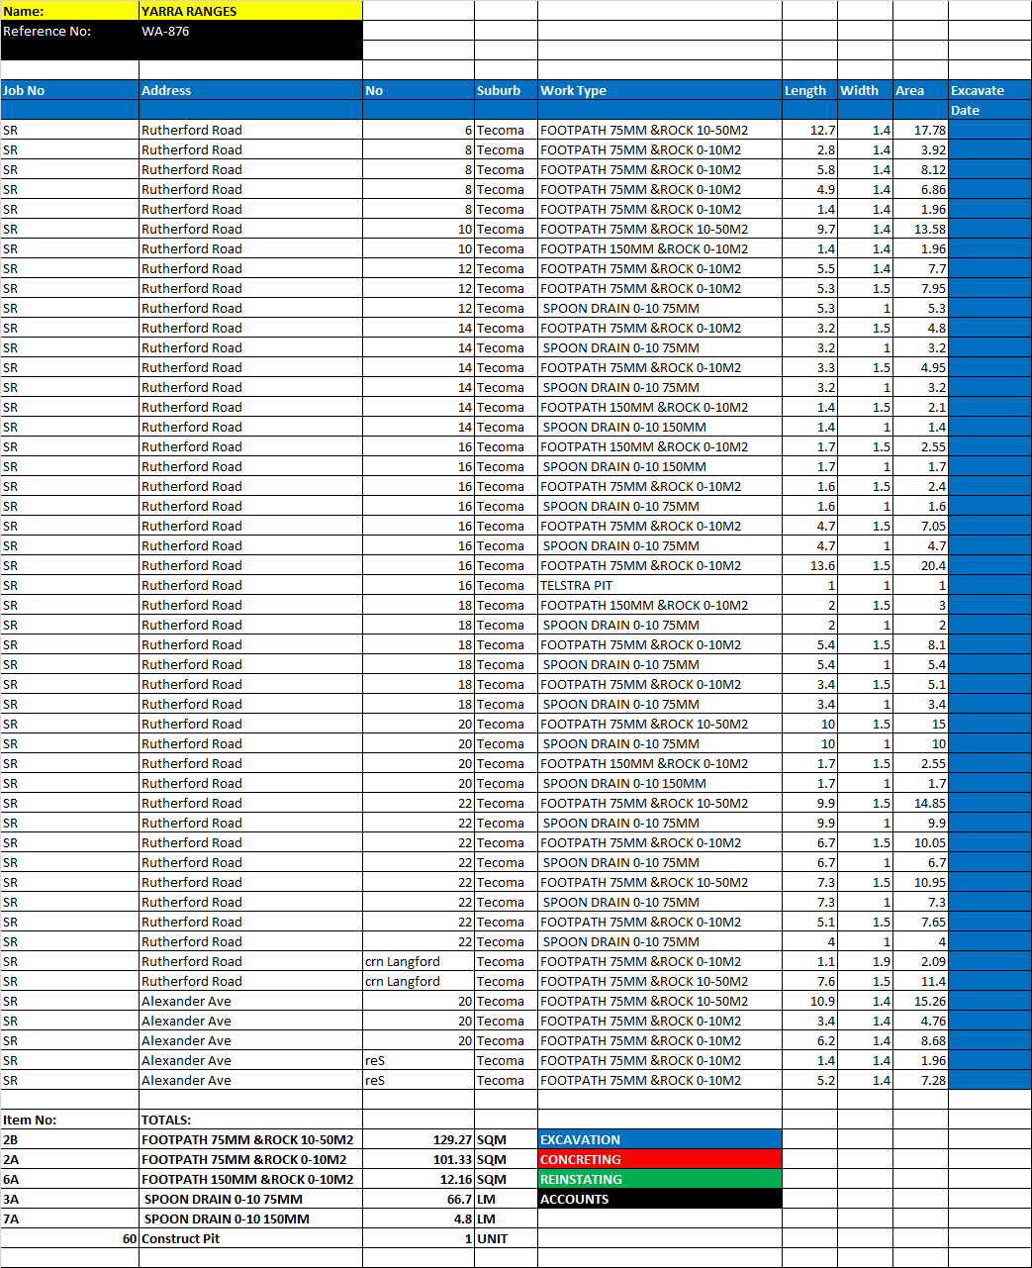1032x1268 pixels.
Task: Click the 'Suburb' column header
Action: coord(506,90)
